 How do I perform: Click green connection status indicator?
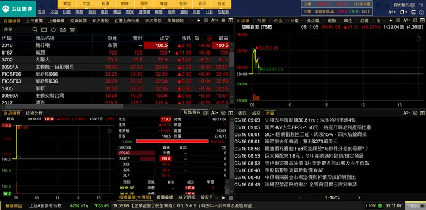(x=380, y=205)
